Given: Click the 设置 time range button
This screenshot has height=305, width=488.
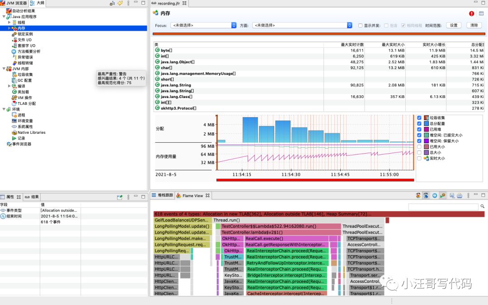Looking at the screenshot, I should tap(454, 25).
